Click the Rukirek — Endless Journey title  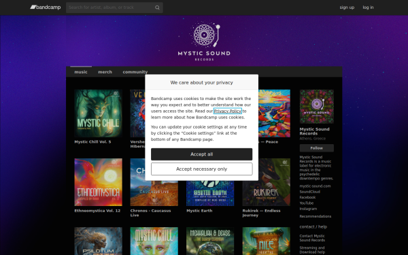coord(261,213)
